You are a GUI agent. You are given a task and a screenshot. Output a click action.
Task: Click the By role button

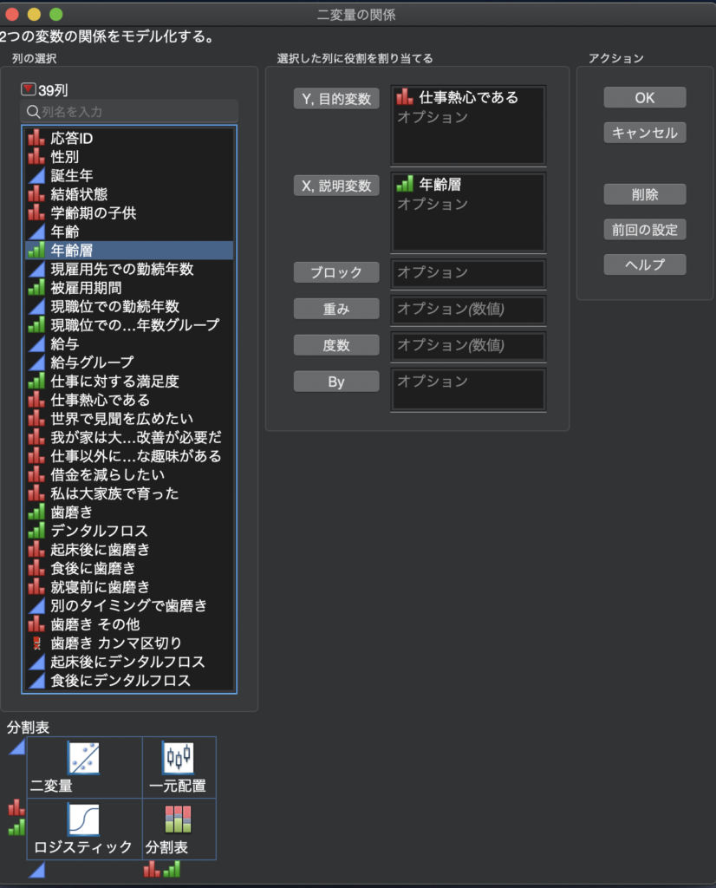tap(336, 382)
